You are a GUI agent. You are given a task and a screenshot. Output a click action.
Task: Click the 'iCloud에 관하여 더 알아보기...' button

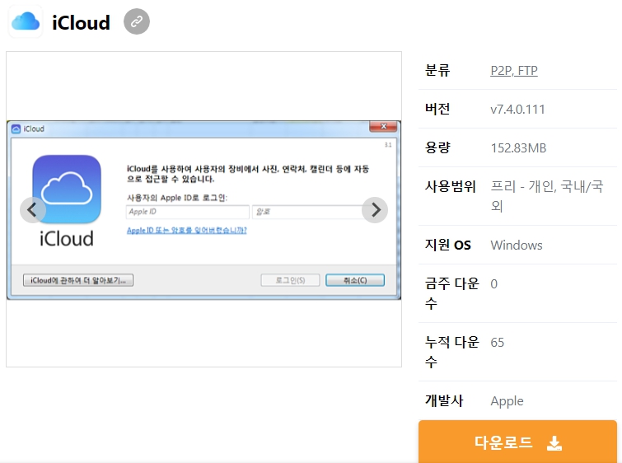click(78, 280)
